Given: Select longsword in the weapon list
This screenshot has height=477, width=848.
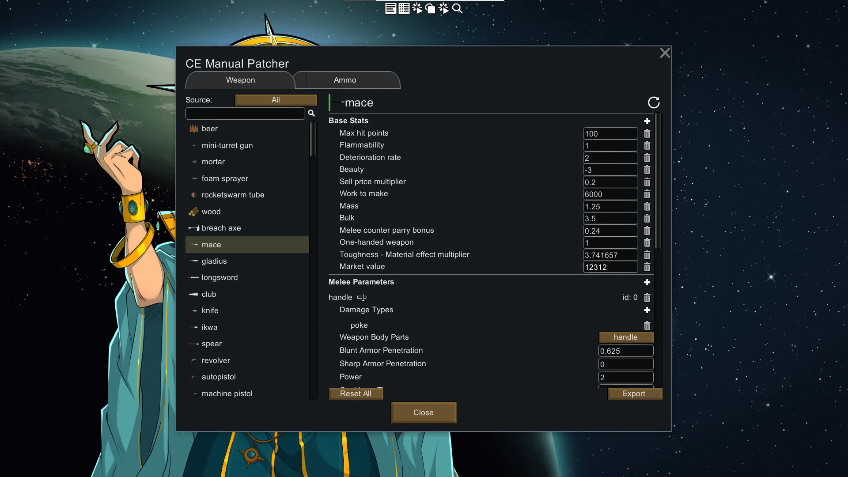Looking at the screenshot, I should click(x=220, y=277).
